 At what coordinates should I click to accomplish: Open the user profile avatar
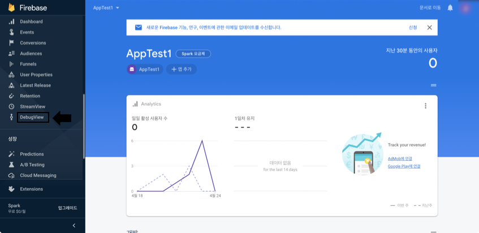coord(466,8)
